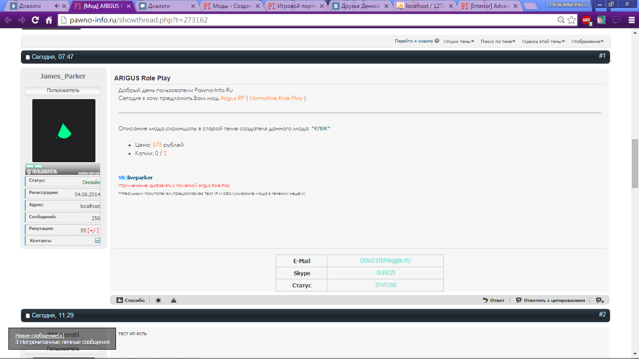Click Normative Role Play link

tap(276, 98)
